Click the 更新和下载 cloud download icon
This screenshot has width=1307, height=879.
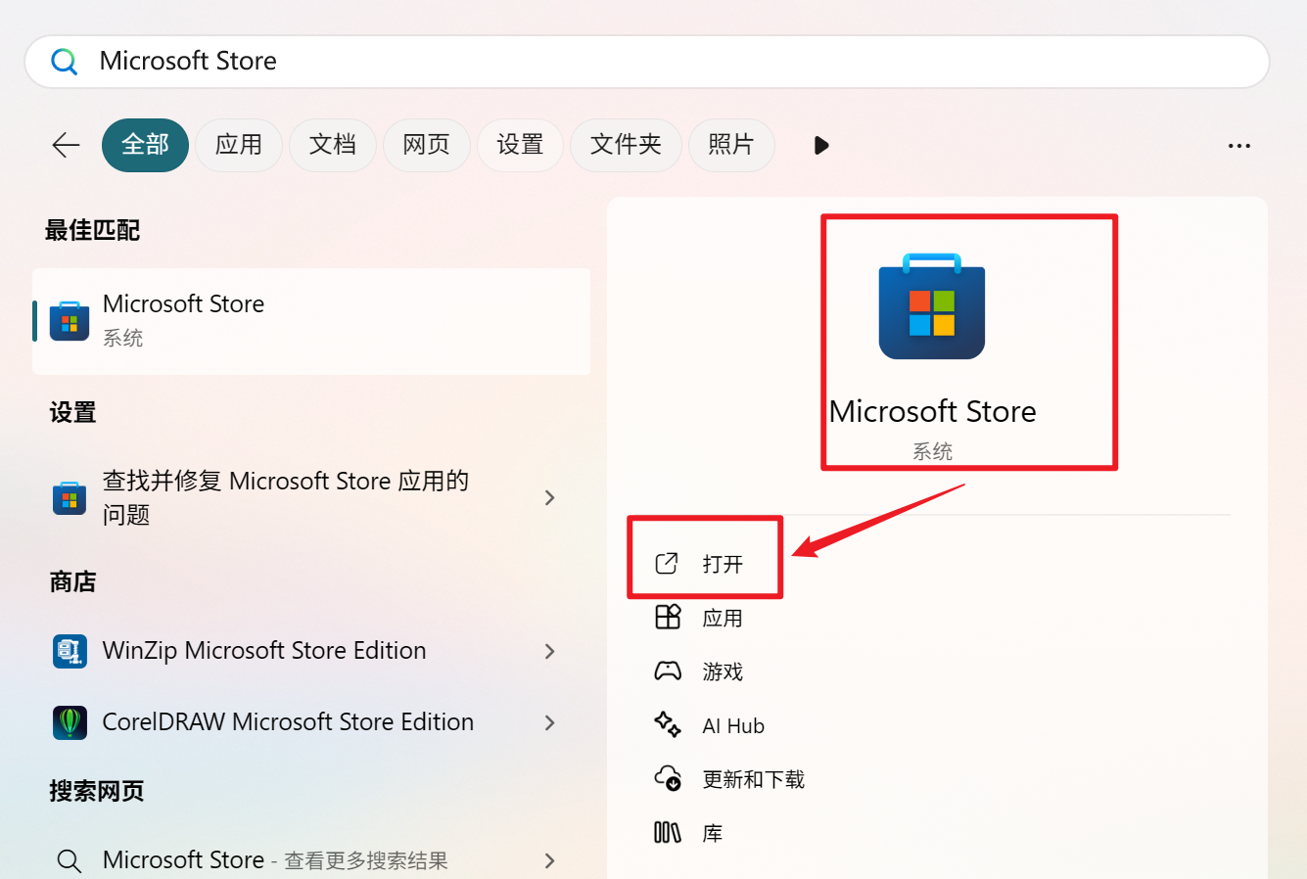tap(668, 778)
